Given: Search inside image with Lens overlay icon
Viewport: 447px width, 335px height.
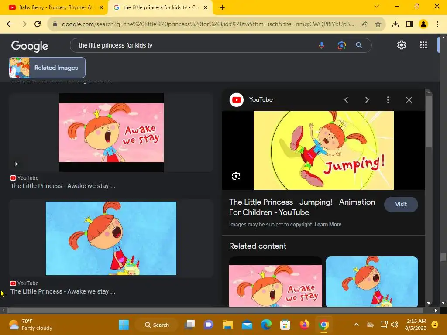Looking at the screenshot, I should pyautogui.click(x=236, y=176).
